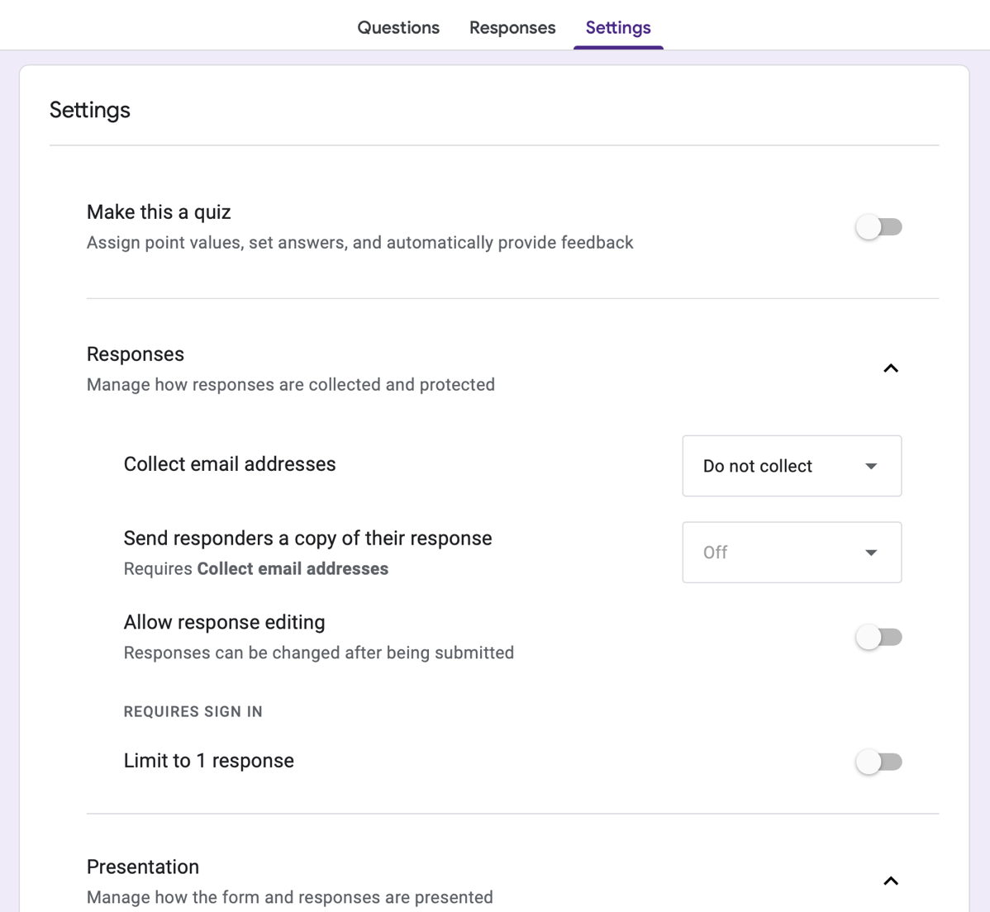Viewport: 990px width, 912px height.
Task: Click the Allow response editing label
Action: (x=224, y=622)
